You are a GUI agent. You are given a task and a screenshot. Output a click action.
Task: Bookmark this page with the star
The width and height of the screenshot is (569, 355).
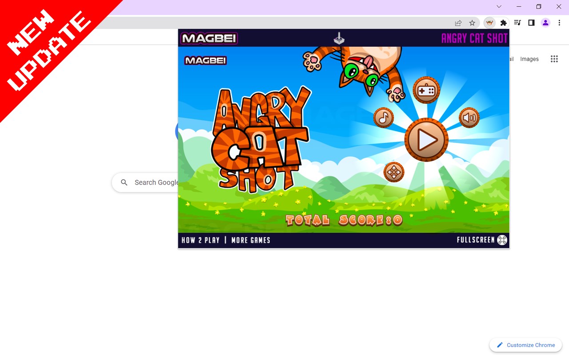(x=472, y=23)
